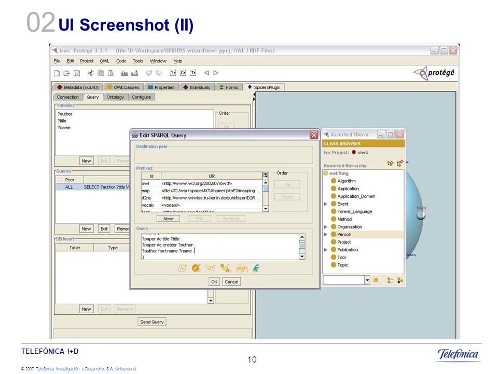Click New under DB Insert table
The image size is (498, 374).
coord(86,309)
